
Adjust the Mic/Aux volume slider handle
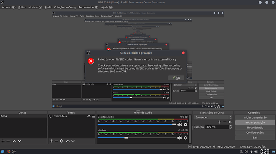point(126,138)
